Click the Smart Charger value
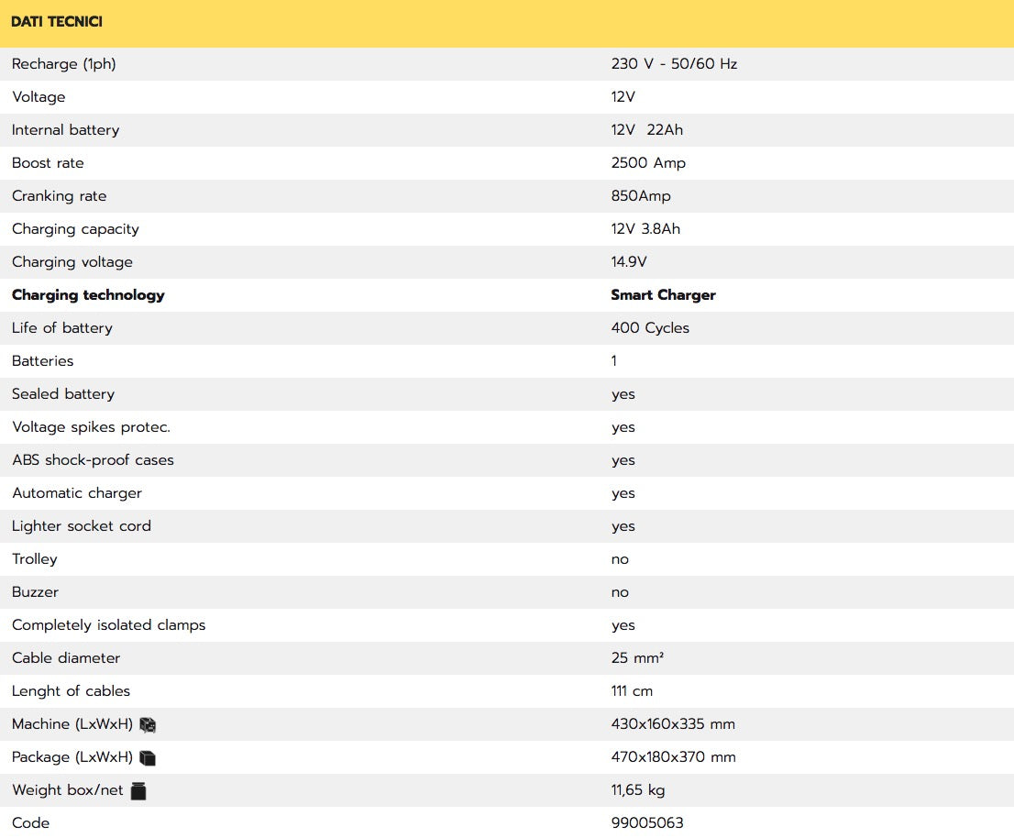The image size is (1014, 838). (663, 295)
